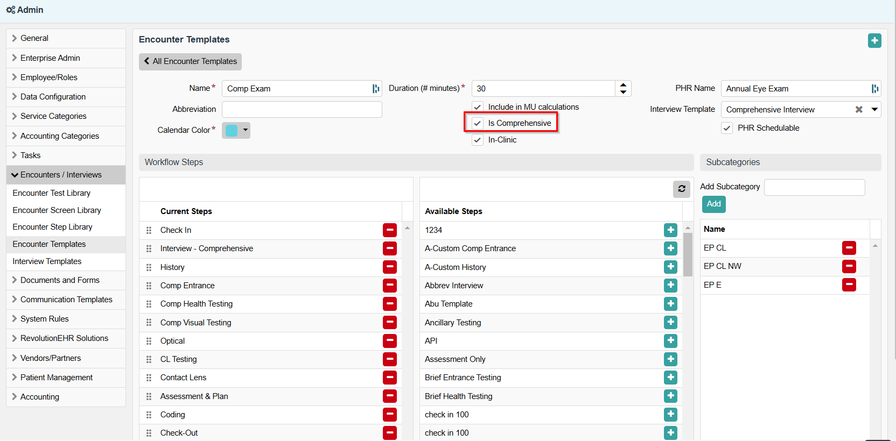Screen dimensions: 896x441
Task: Open Interview Templates in the sidebar
Action: click(47, 261)
